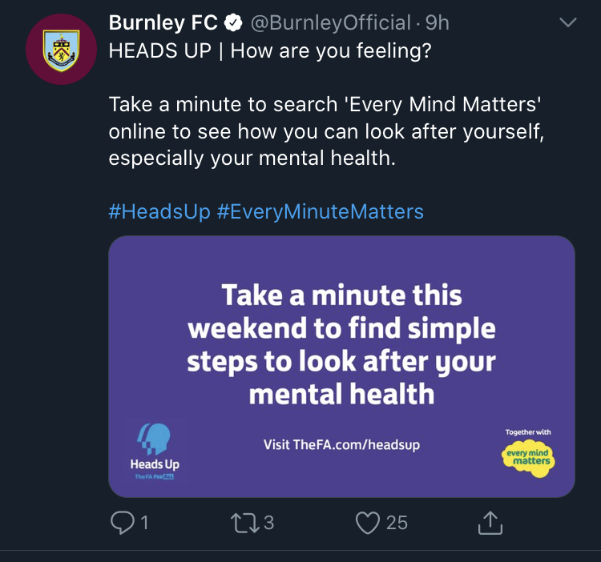This screenshot has width=601, height=562.
Task: Like the tweet with the heart icon
Action: tap(367, 523)
